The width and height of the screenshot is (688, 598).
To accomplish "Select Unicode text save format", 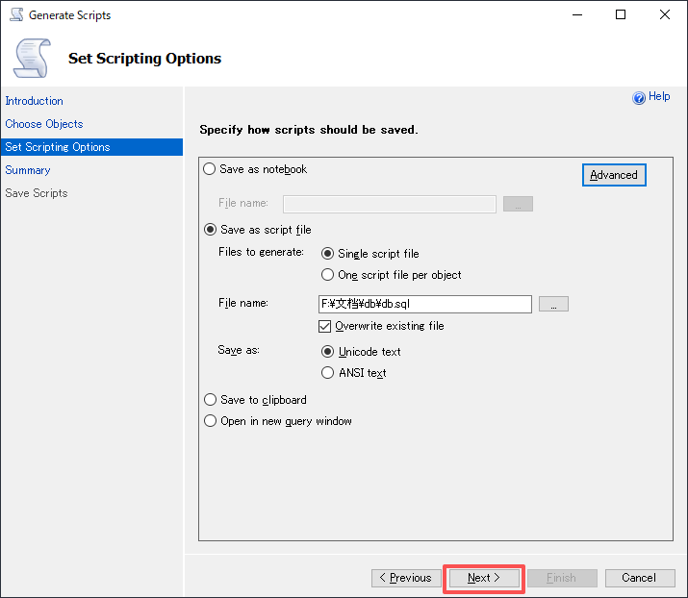I will [328, 352].
